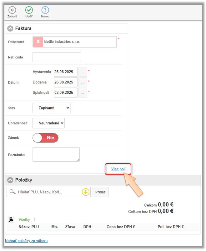Image resolution: width=206 pixels, height=251 pixels.
Task: Click Nahrať položky zo súboru link
Action: pos(26,241)
